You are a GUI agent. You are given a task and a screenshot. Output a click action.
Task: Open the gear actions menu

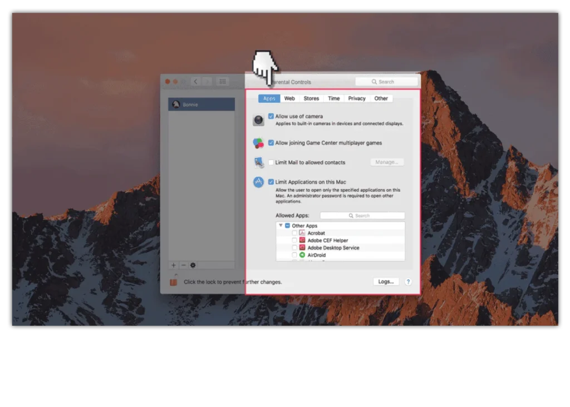[x=193, y=265]
